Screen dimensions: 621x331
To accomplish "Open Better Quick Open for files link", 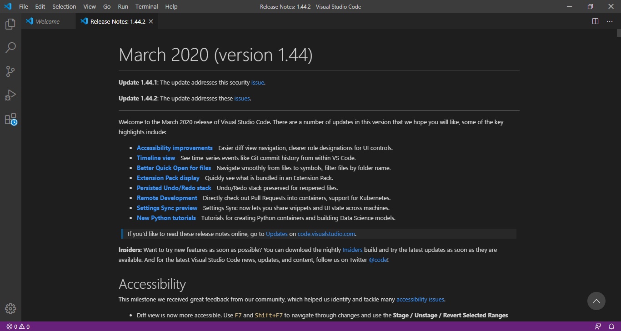I will click(174, 168).
